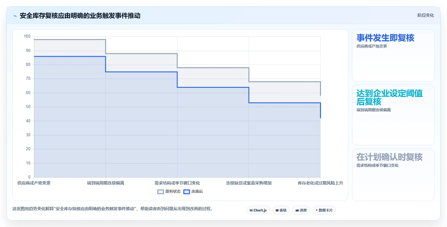Viewport: 447px width, 227px height.
Task: Click the title 安全库存复核应由明确的业务触发事件推动
Action: coord(80,16)
